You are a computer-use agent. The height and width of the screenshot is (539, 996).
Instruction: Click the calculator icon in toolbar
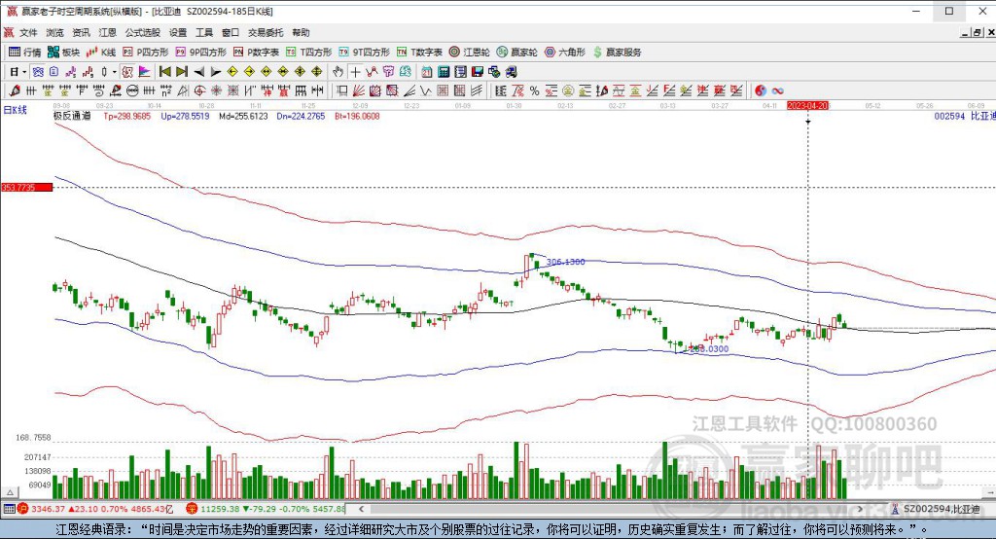coord(444,71)
